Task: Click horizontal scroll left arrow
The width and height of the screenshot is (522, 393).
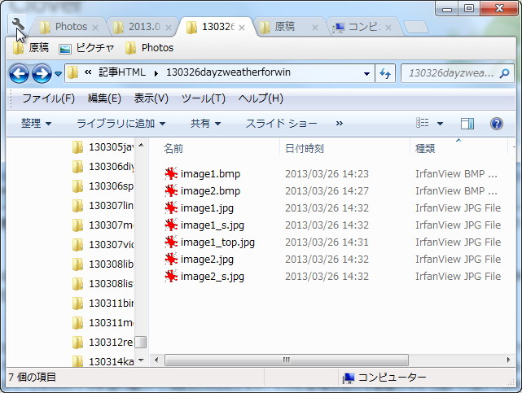Action: pos(156,360)
